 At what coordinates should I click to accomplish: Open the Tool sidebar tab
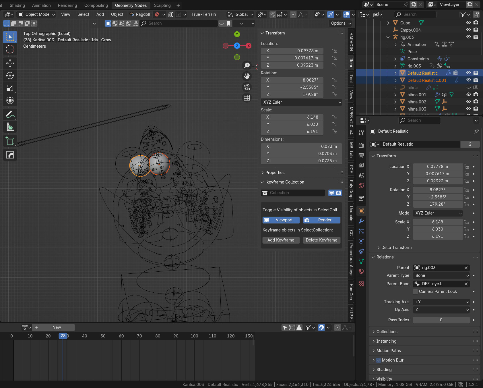pyautogui.click(x=351, y=78)
